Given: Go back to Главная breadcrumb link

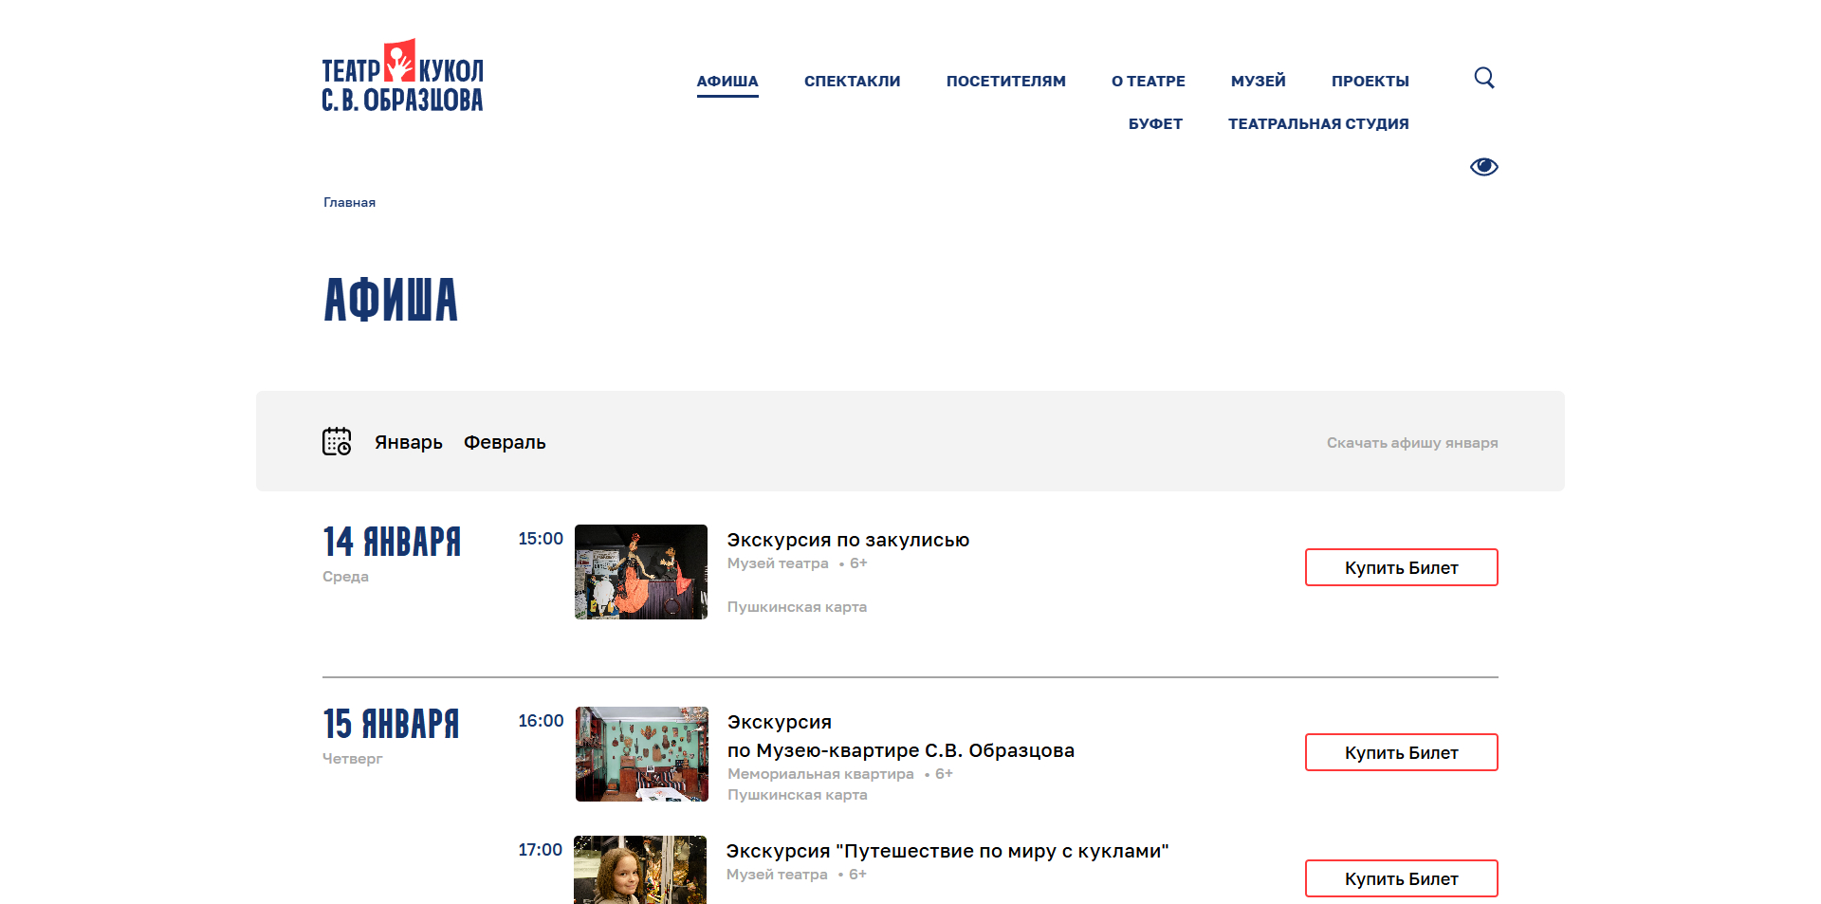Looking at the screenshot, I should click(x=348, y=202).
